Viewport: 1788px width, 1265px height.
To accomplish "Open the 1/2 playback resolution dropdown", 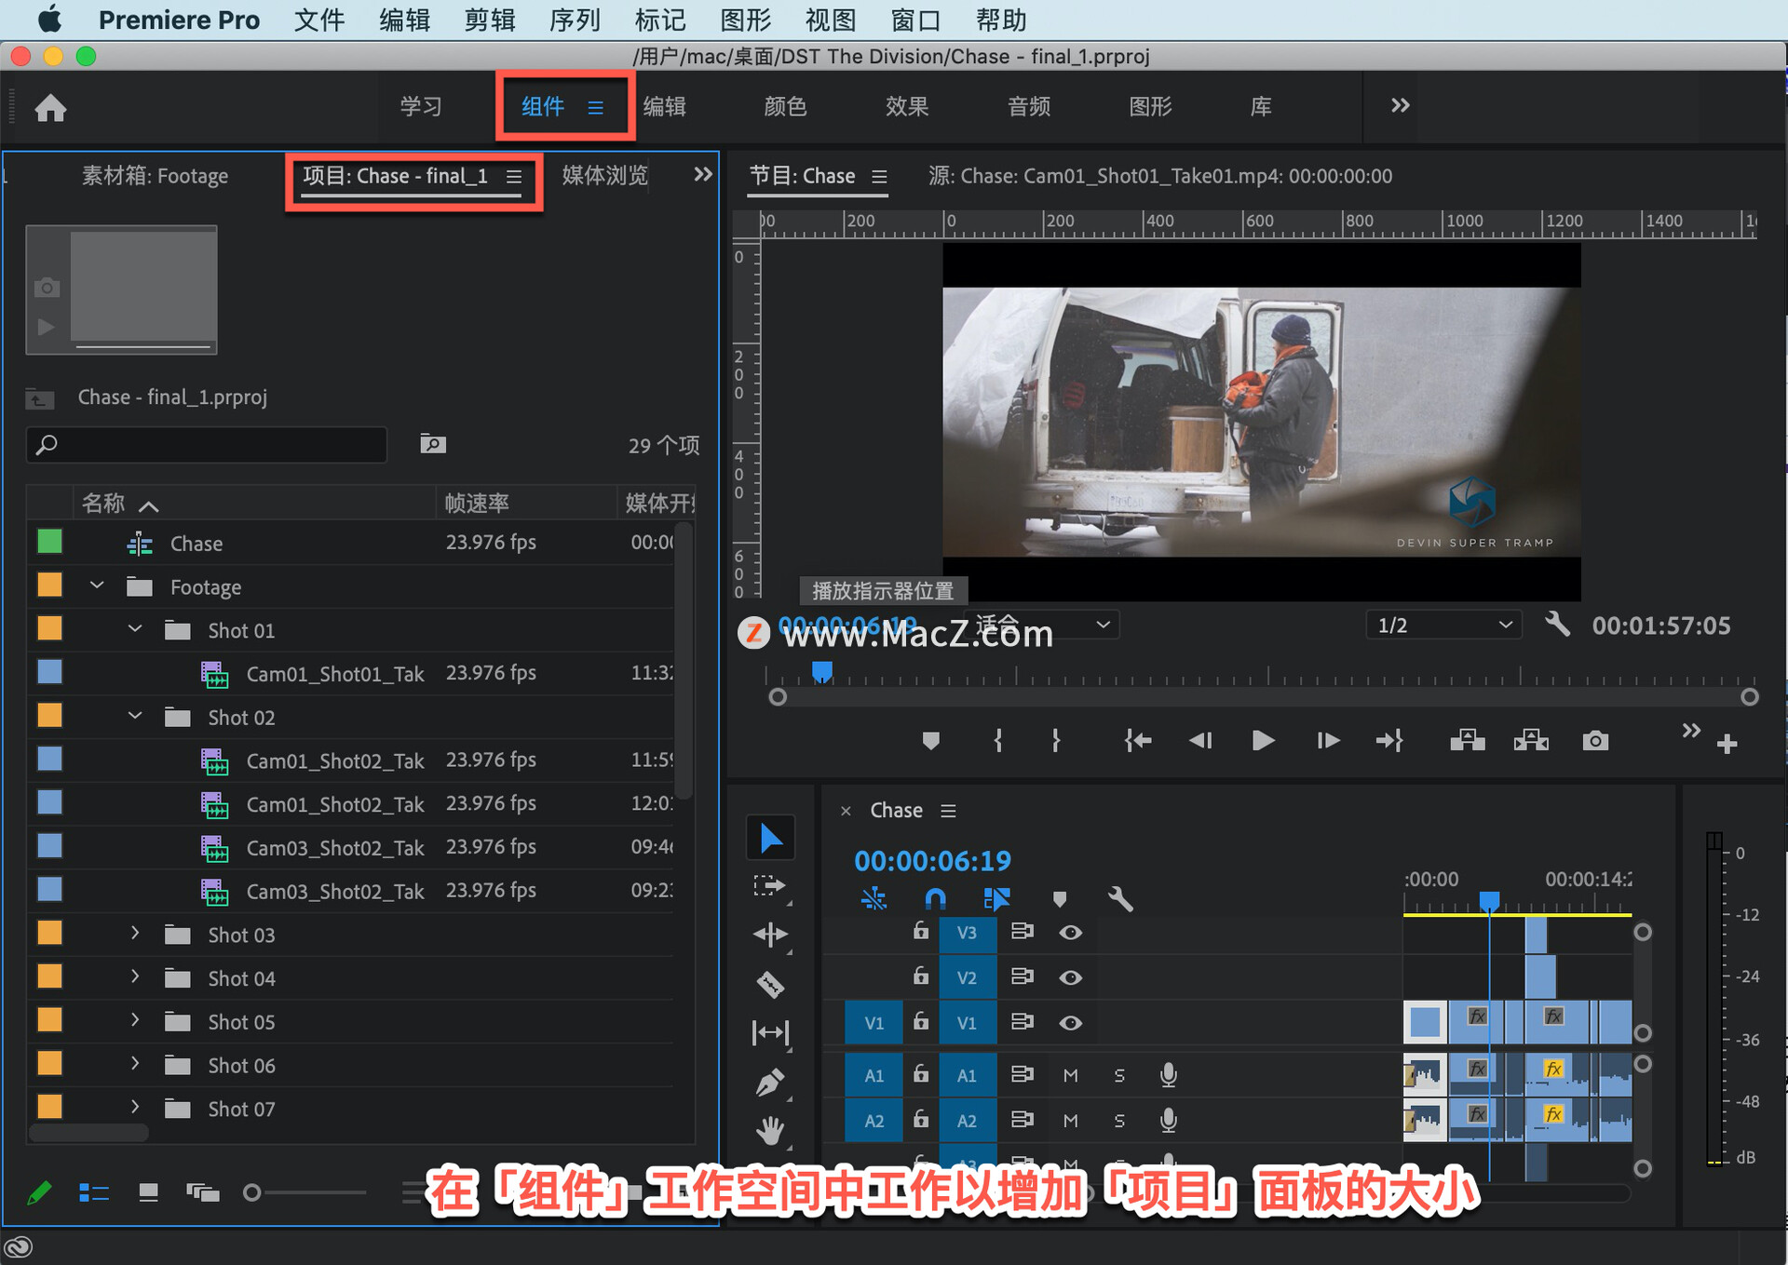I will click(1443, 626).
